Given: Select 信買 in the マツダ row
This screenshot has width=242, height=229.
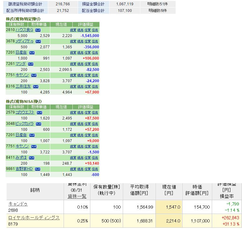Looking at the screenshot, I should pos(87,64).
